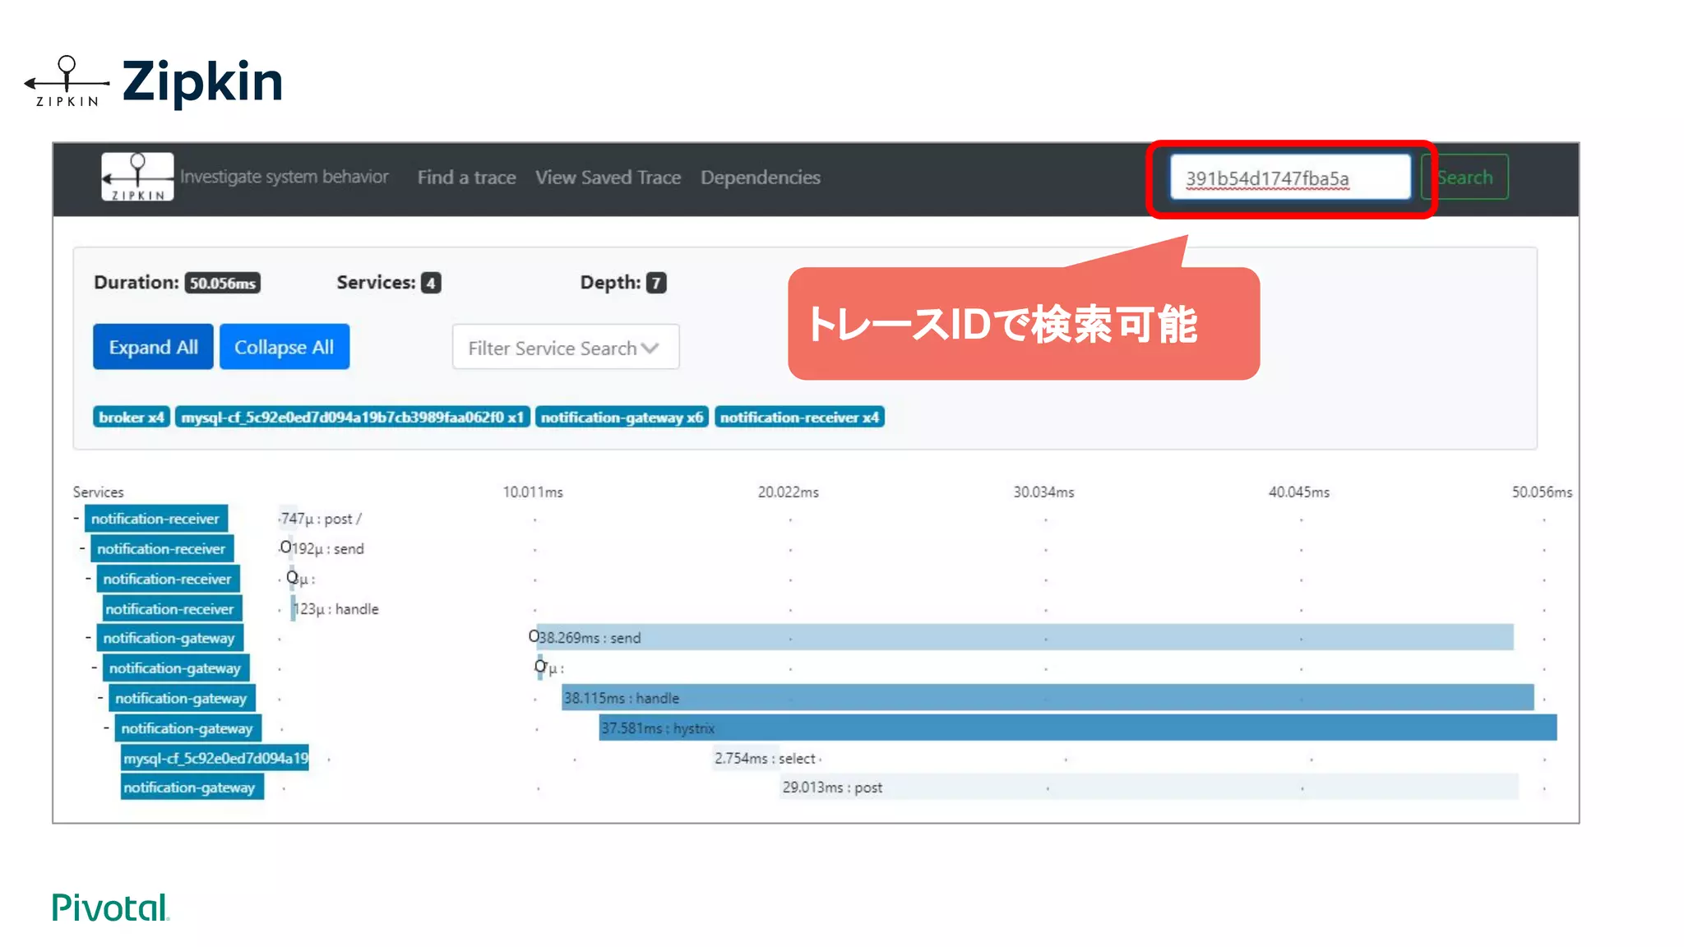Click the Pivotal logo
The width and height of the screenshot is (1684, 947).
pyautogui.click(x=110, y=908)
